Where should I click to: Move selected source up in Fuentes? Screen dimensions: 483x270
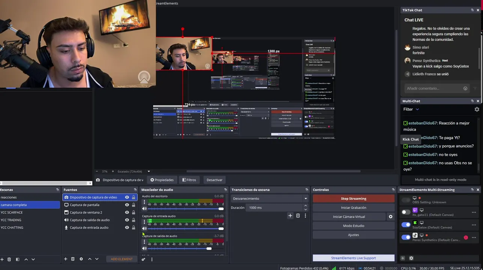pos(90,259)
